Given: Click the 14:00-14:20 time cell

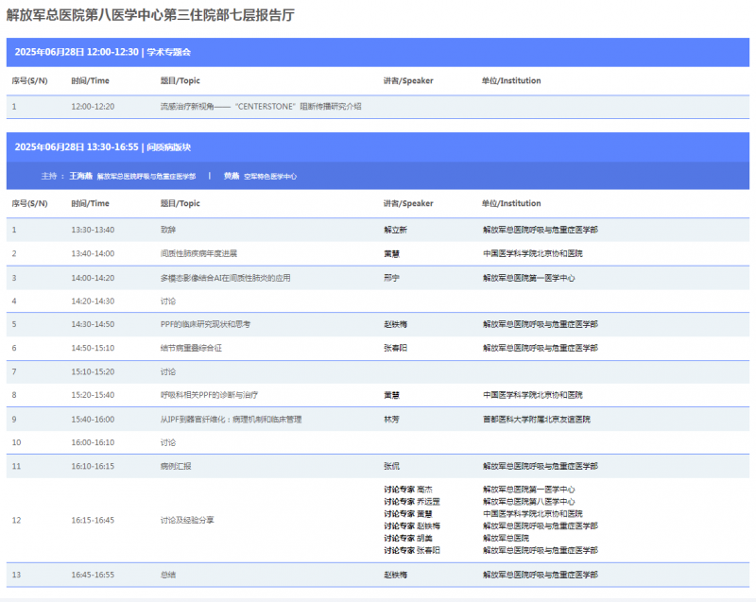Looking at the screenshot, I should (93, 278).
